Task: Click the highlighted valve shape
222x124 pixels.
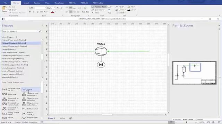Action: pyautogui.click(x=31, y=90)
